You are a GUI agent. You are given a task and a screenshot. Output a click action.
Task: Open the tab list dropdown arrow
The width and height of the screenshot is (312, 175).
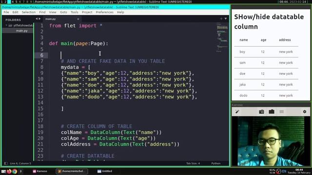pyautogui.click(x=226, y=18)
